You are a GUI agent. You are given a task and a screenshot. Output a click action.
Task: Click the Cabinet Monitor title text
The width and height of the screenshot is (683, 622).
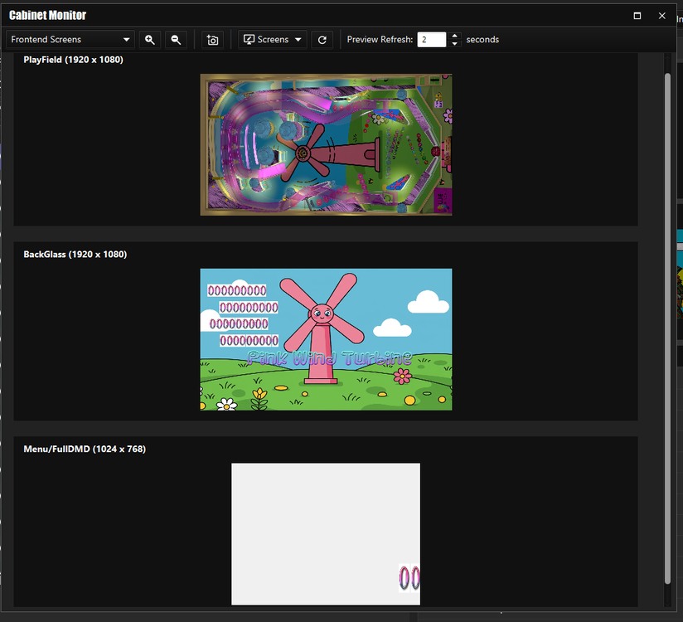[47, 15]
